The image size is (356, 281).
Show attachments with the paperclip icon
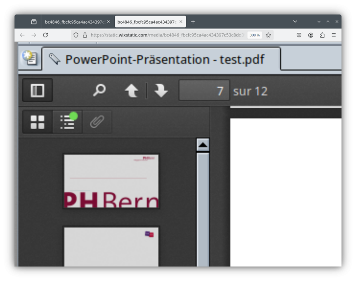click(x=97, y=122)
